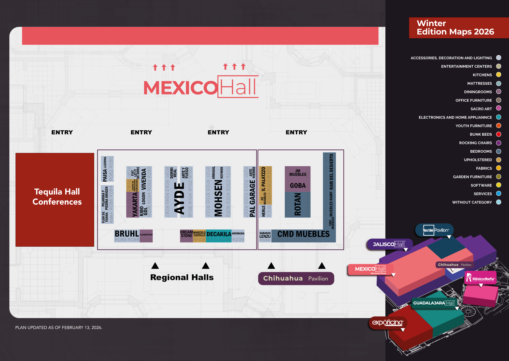This screenshot has width=509, height=361.
Task: Select the CMD MUEBLES booth
Action: click(303, 234)
